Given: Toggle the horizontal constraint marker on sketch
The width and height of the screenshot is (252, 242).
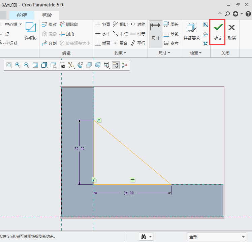Looking at the screenshot, I should 133,180.
